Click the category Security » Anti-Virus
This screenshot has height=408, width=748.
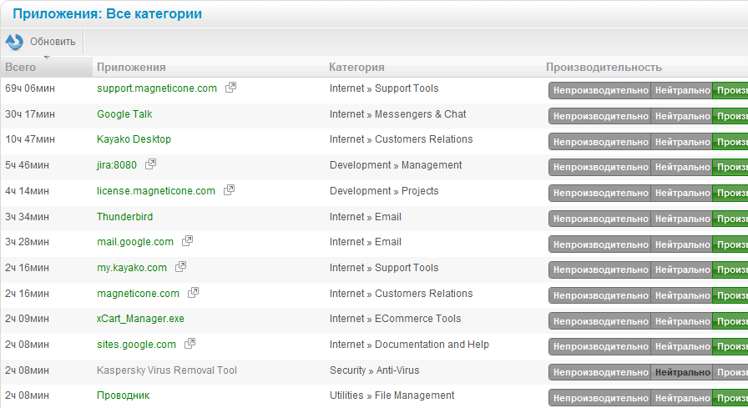pos(375,370)
